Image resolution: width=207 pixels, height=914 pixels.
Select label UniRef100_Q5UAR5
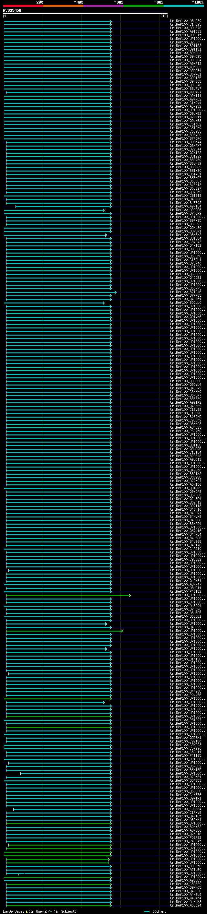186,449
